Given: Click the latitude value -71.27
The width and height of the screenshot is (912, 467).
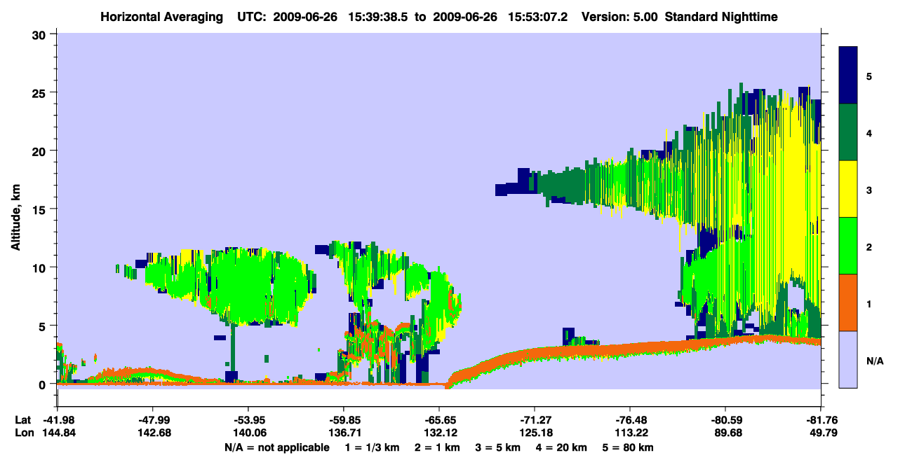Looking at the screenshot, I should [x=535, y=420].
